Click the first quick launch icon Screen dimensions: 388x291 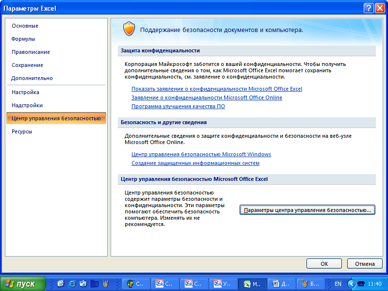tap(61, 284)
